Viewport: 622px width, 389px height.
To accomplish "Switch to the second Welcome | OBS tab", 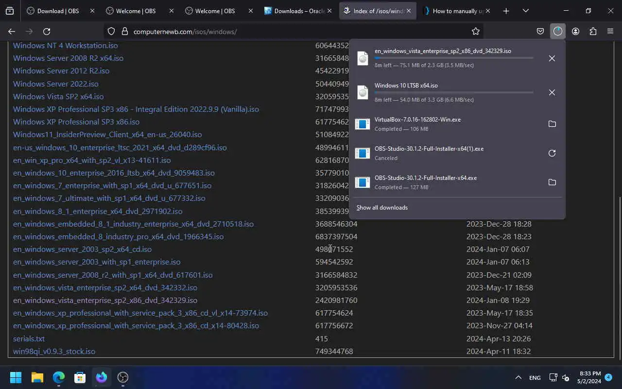I will [x=219, y=11].
